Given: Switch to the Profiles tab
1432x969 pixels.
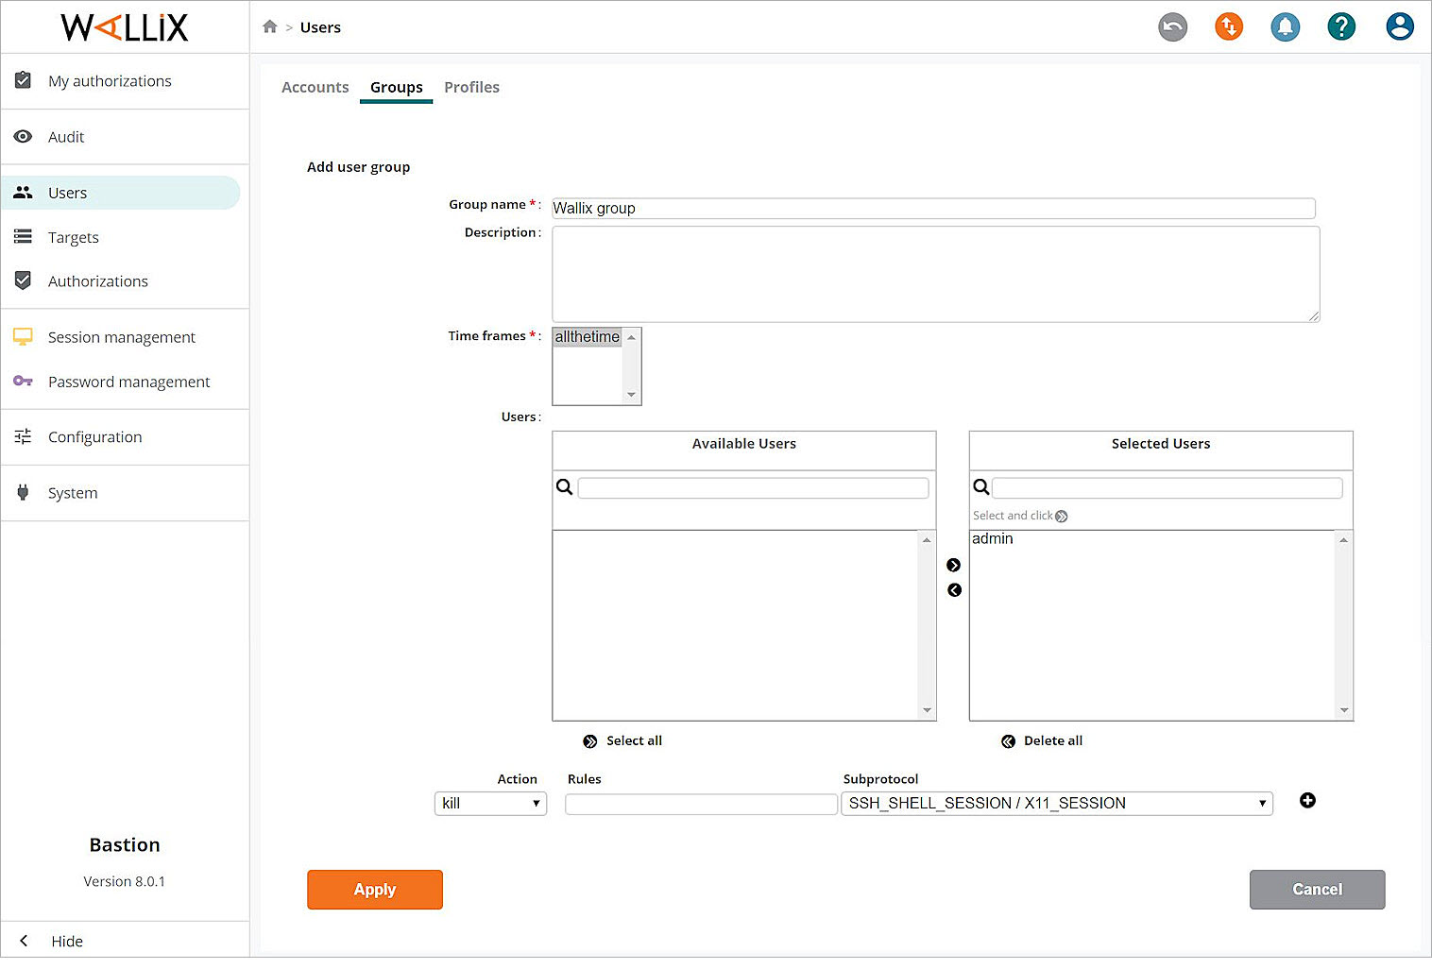Looking at the screenshot, I should 472,87.
